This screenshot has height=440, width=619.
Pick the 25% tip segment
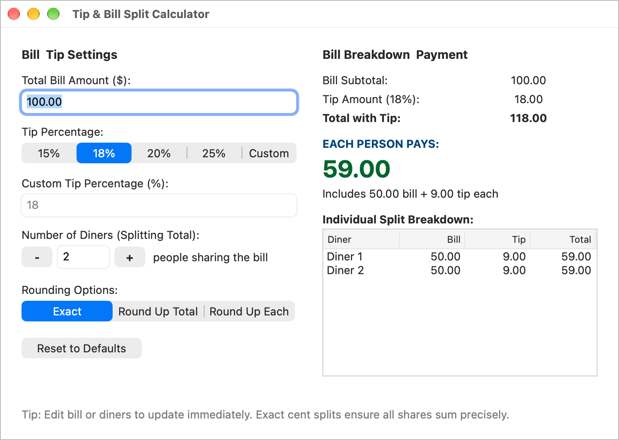click(x=214, y=153)
